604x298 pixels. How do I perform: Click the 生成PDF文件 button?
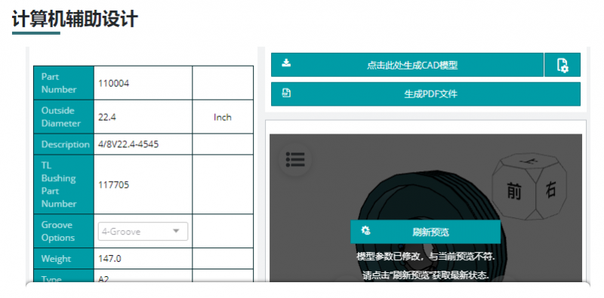pos(426,94)
